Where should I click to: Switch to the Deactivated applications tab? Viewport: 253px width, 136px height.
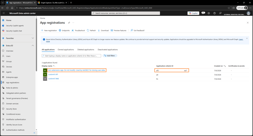coord(108,49)
